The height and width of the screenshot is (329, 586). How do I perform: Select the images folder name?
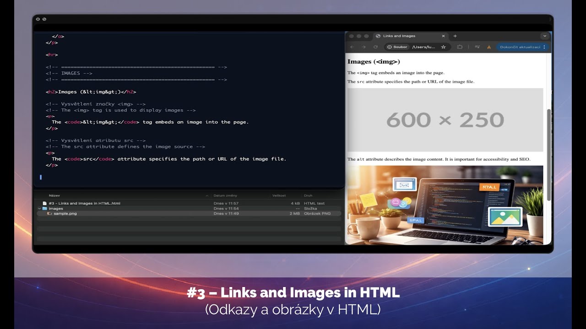click(56, 208)
